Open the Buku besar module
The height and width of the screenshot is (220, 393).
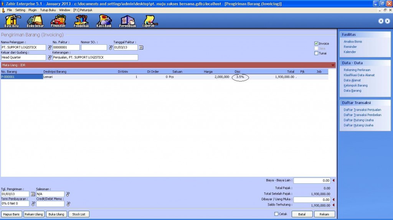tap(35, 21)
